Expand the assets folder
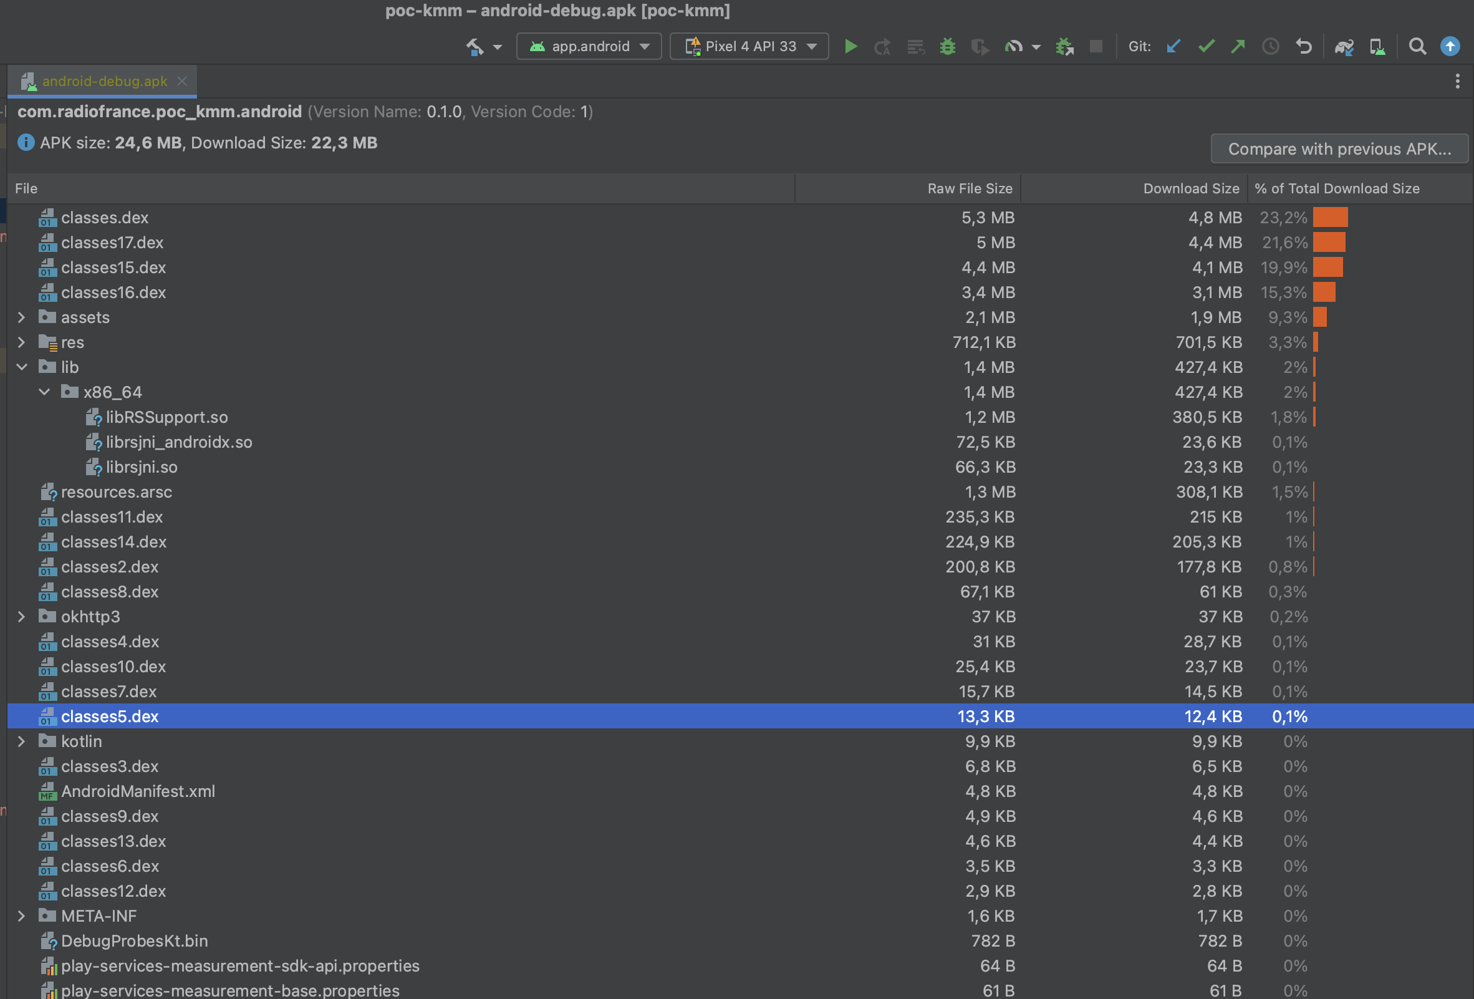The height and width of the screenshot is (999, 1474). coord(22,317)
